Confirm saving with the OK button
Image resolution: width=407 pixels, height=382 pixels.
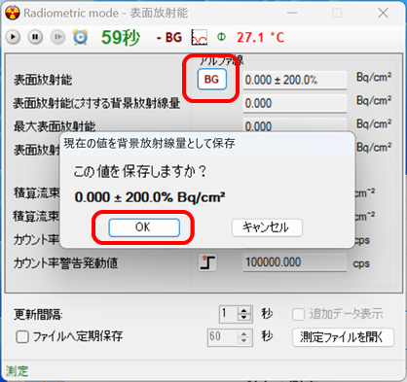144,227
